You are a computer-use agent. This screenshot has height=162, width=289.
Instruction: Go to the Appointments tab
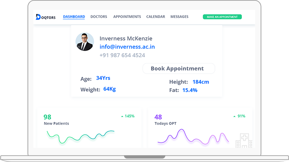(127, 17)
